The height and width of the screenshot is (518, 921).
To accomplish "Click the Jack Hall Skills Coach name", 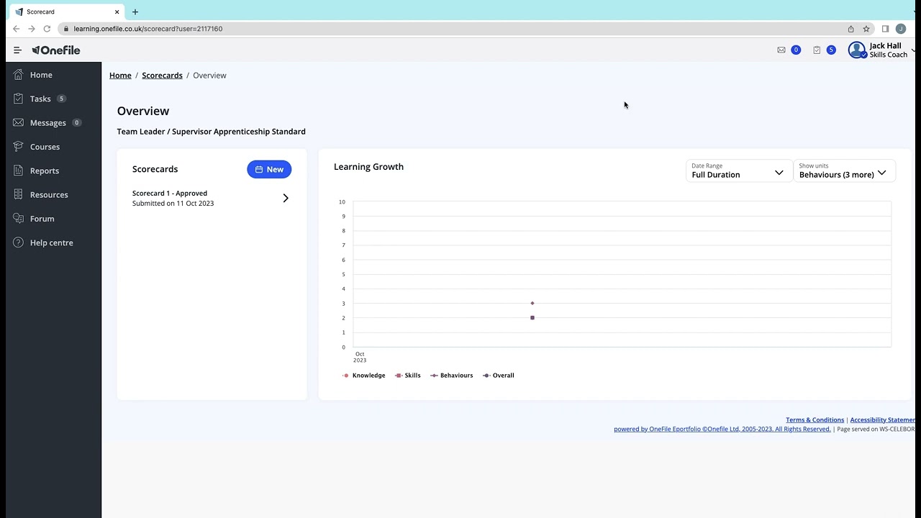I will tap(889, 50).
